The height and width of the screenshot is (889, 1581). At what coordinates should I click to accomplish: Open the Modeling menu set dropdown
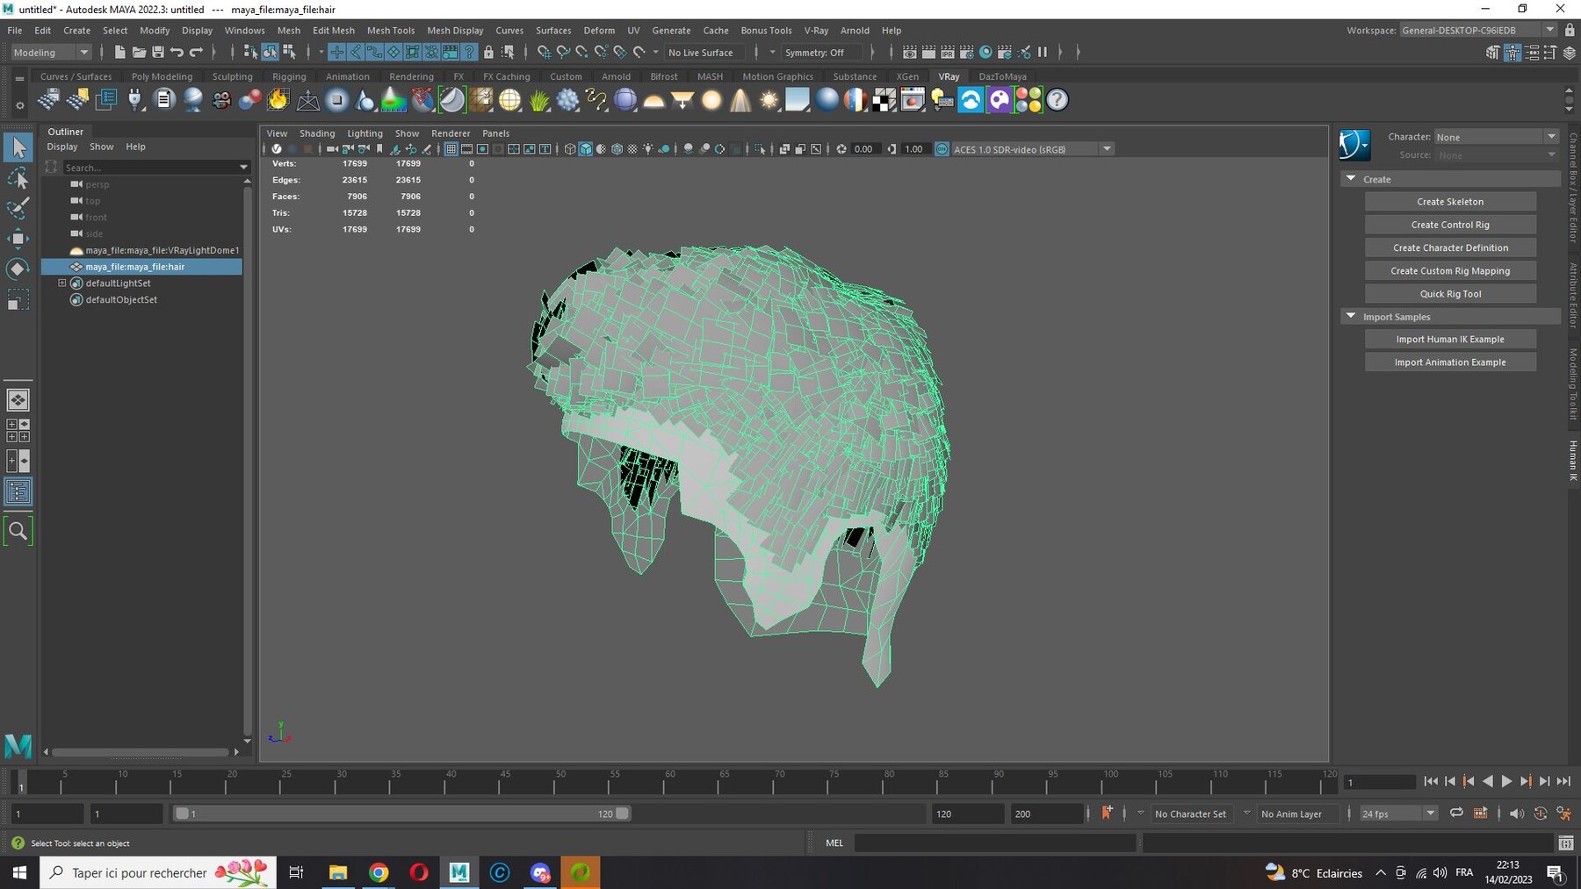click(x=51, y=52)
